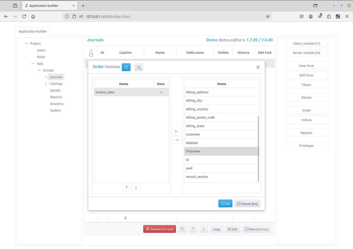353x249 pixels.
Task: Toggle the select-all checkbox in grid header
Action: tap(91, 54)
